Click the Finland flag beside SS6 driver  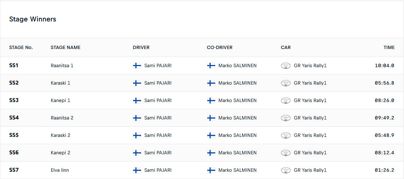137,153
